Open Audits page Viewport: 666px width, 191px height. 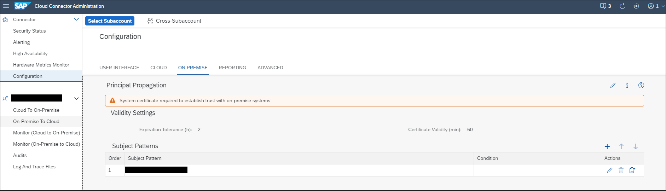[x=20, y=155]
